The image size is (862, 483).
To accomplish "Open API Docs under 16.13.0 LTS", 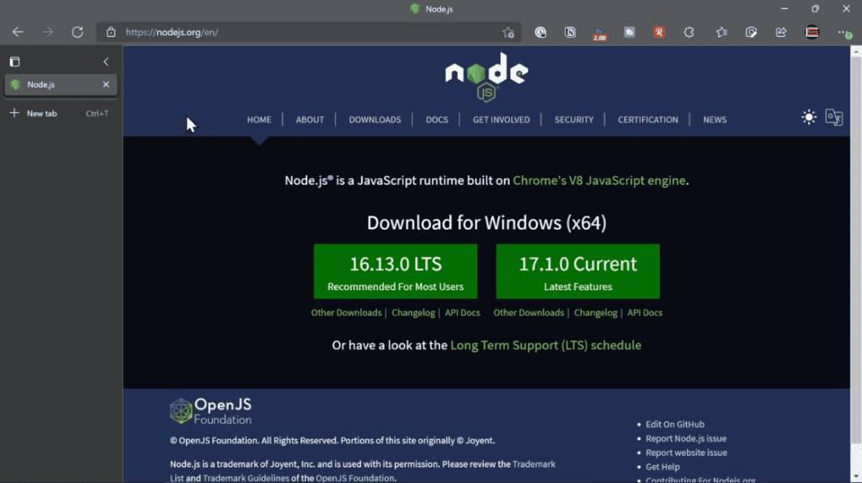I will tap(462, 313).
